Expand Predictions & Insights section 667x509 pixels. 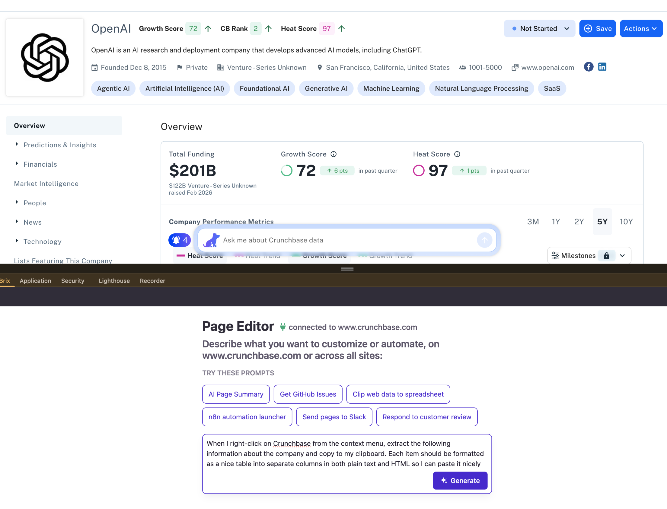(60, 145)
